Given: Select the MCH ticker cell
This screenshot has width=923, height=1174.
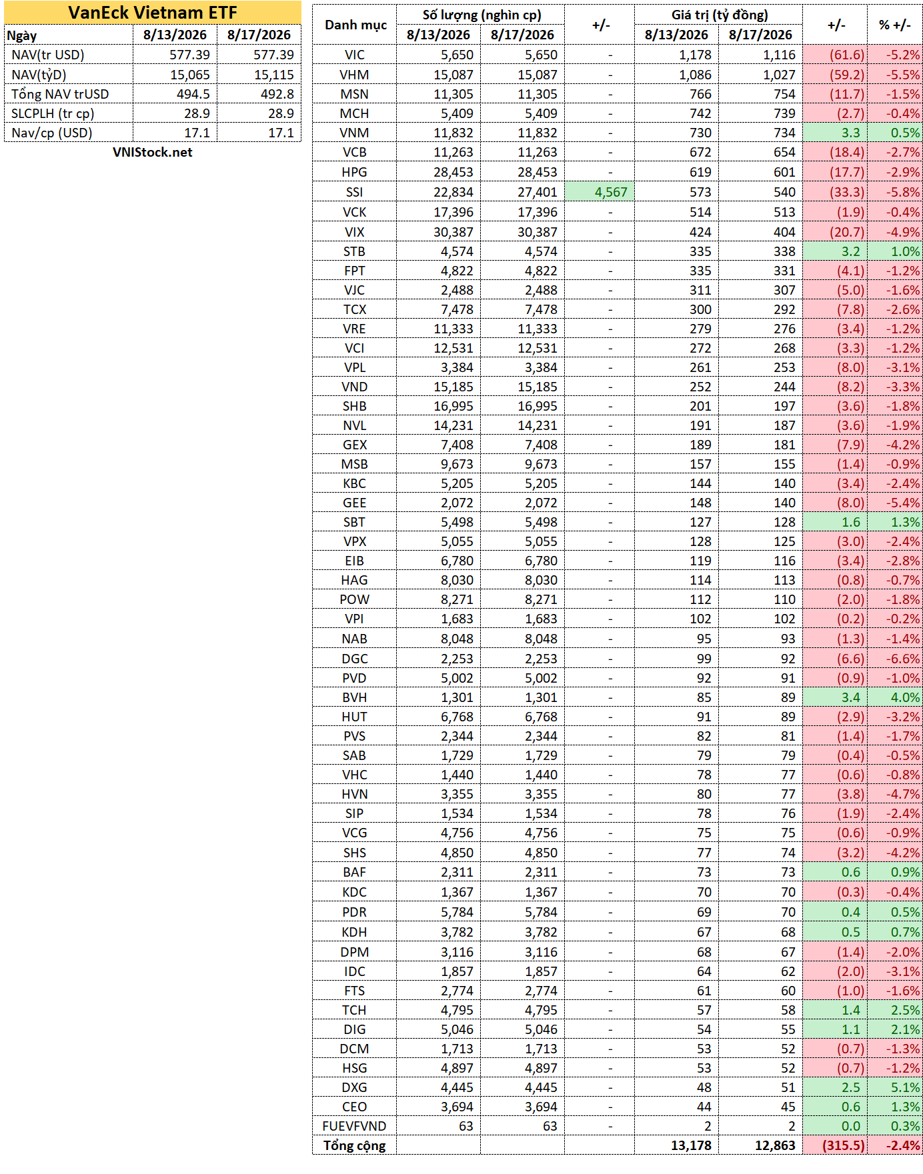Looking at the screenshot, I should pos(355,113).
